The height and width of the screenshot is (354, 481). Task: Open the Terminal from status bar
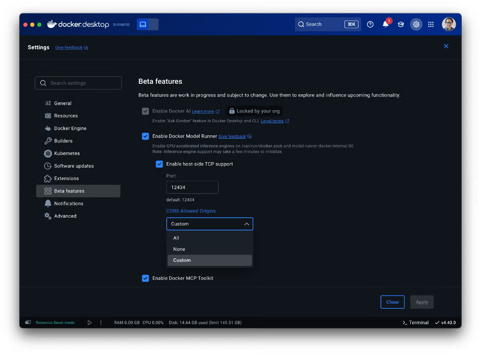point(416,323)
